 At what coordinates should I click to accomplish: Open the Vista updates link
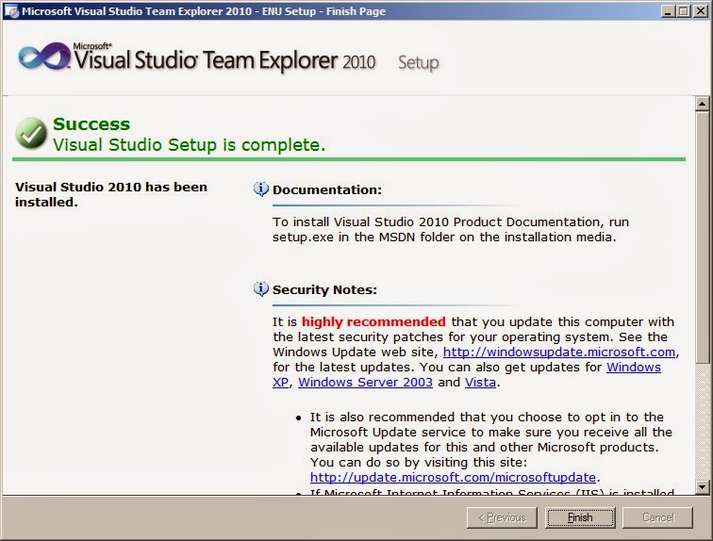click(x=480, y=382)
